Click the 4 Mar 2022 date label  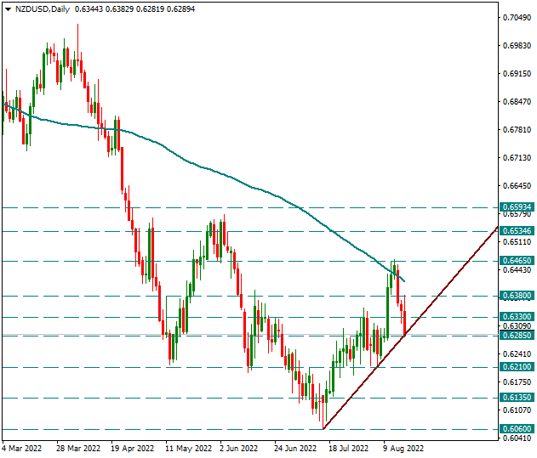tap(22, 448)
